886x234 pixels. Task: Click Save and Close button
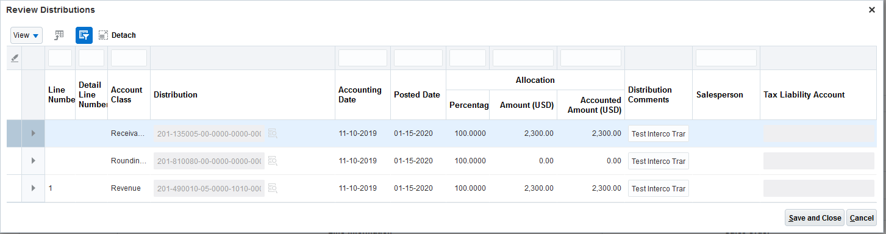click(x=814, y=218)
